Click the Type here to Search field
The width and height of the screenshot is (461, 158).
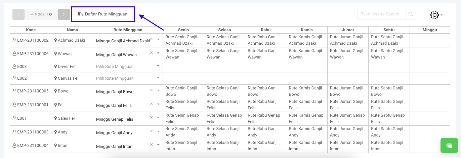pyautogui.click(x=381, y=14)
